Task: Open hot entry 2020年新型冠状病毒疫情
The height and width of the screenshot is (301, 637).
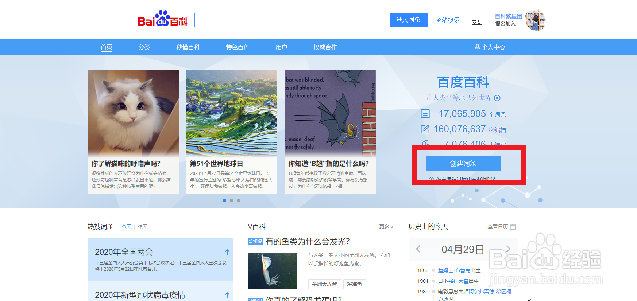Action: pos(140,295)
